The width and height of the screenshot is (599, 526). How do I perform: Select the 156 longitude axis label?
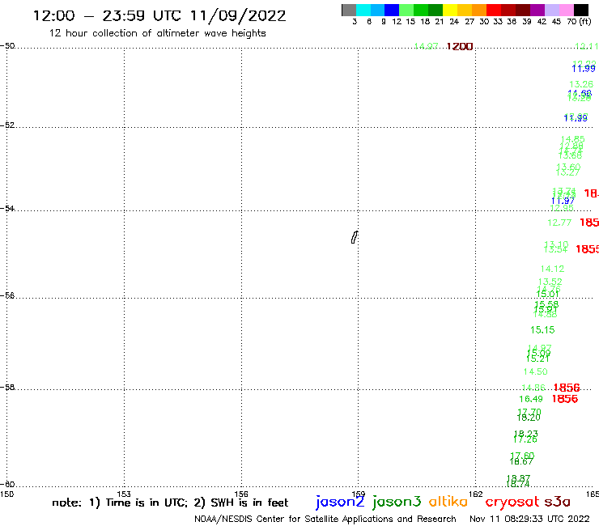pos(241,494)
